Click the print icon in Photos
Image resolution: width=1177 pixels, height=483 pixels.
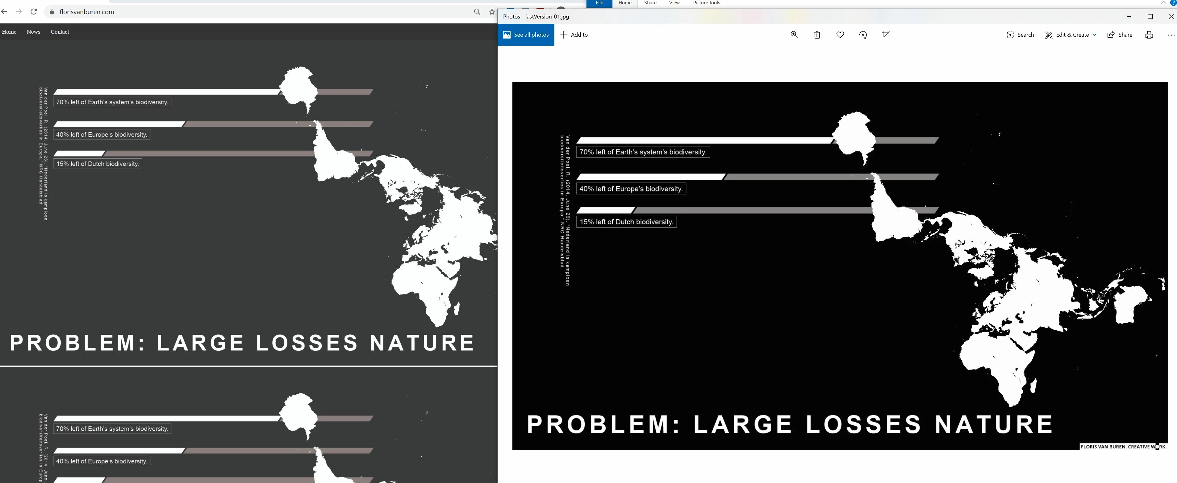tap(1149, 35)
